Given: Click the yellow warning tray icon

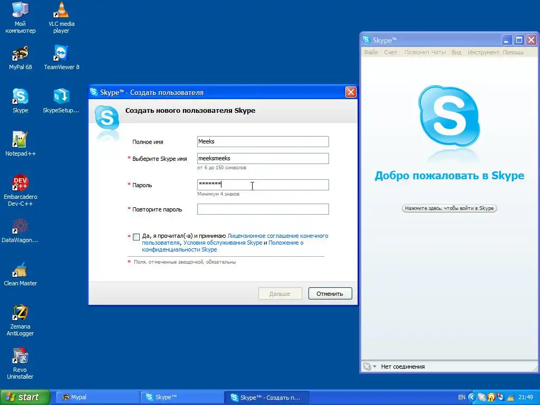Looking at the screenshot, I should click(491, 398).
